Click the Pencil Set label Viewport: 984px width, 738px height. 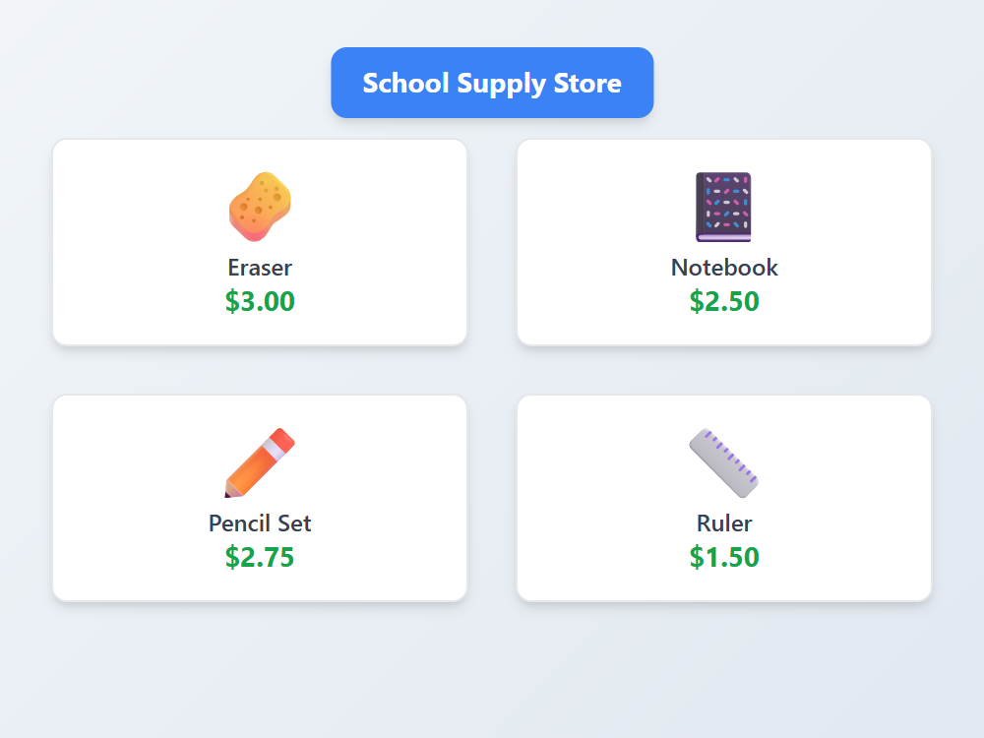(259, 523)
